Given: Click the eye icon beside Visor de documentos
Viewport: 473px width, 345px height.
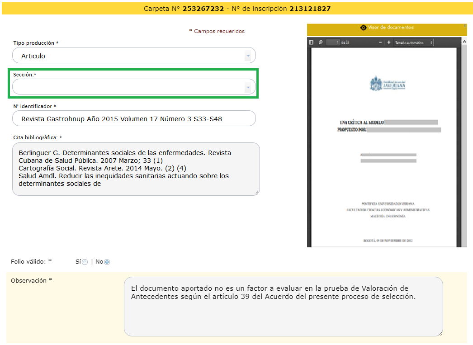Looking at the screenshot, I should 363,28.
